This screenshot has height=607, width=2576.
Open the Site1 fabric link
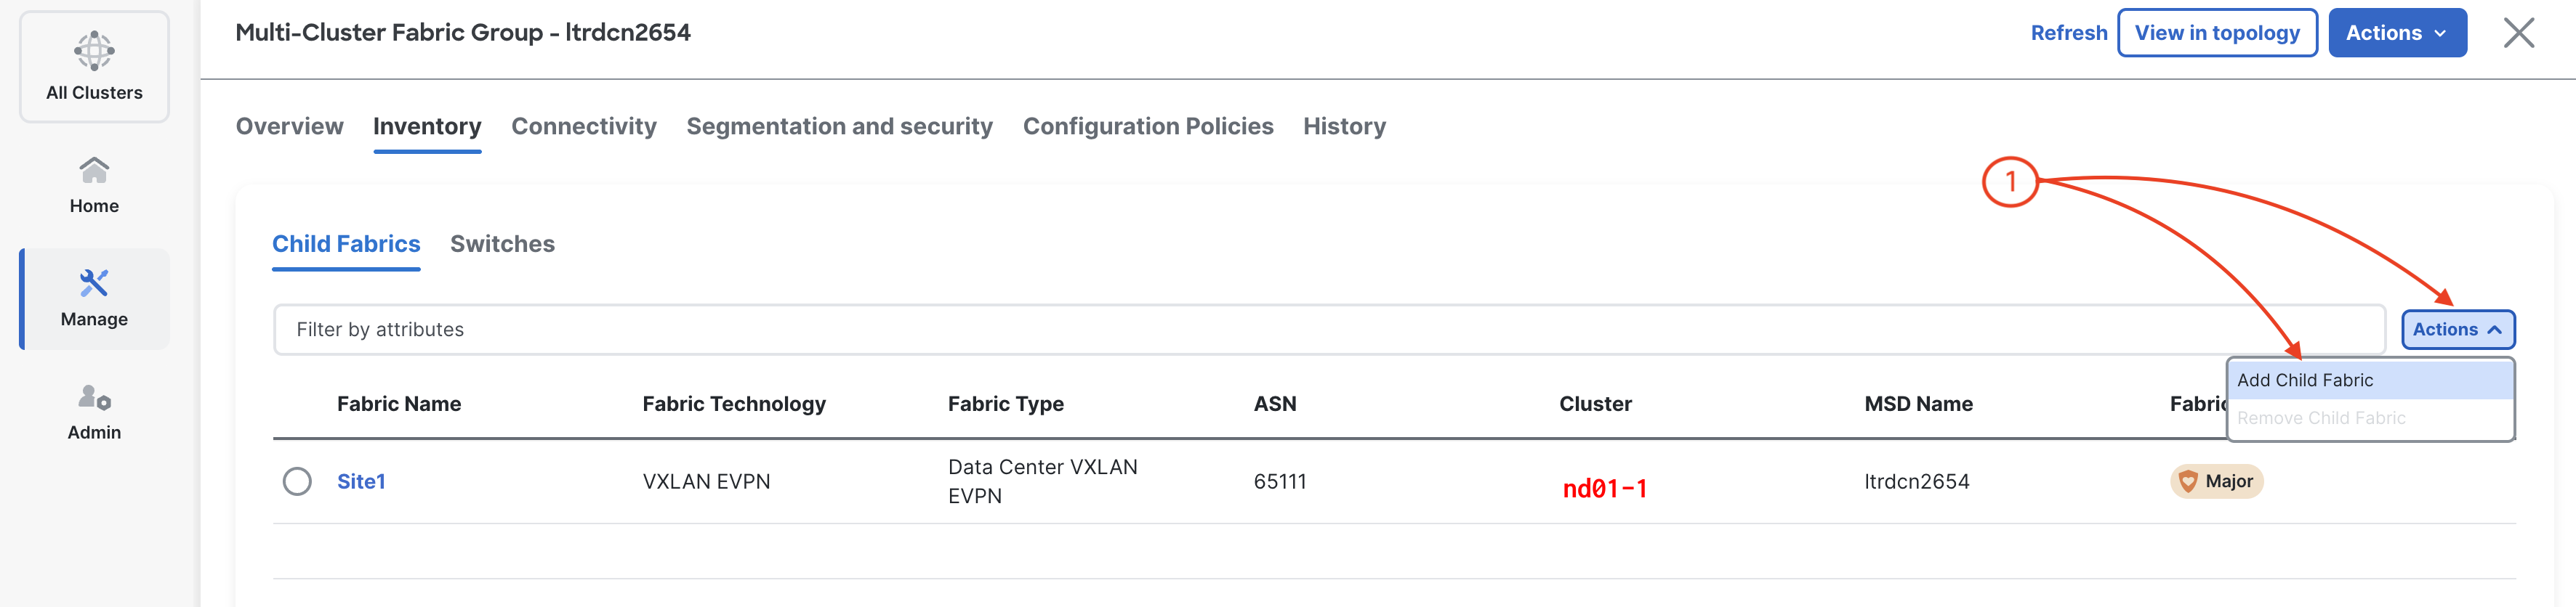coord(361,481)
